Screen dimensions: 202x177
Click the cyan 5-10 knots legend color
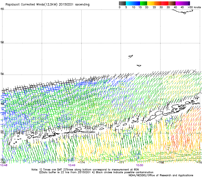(x=129, y=3)
